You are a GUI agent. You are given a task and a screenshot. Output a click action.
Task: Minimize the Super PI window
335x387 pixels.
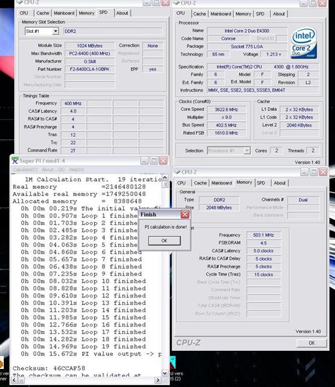(x=145, y=161)
